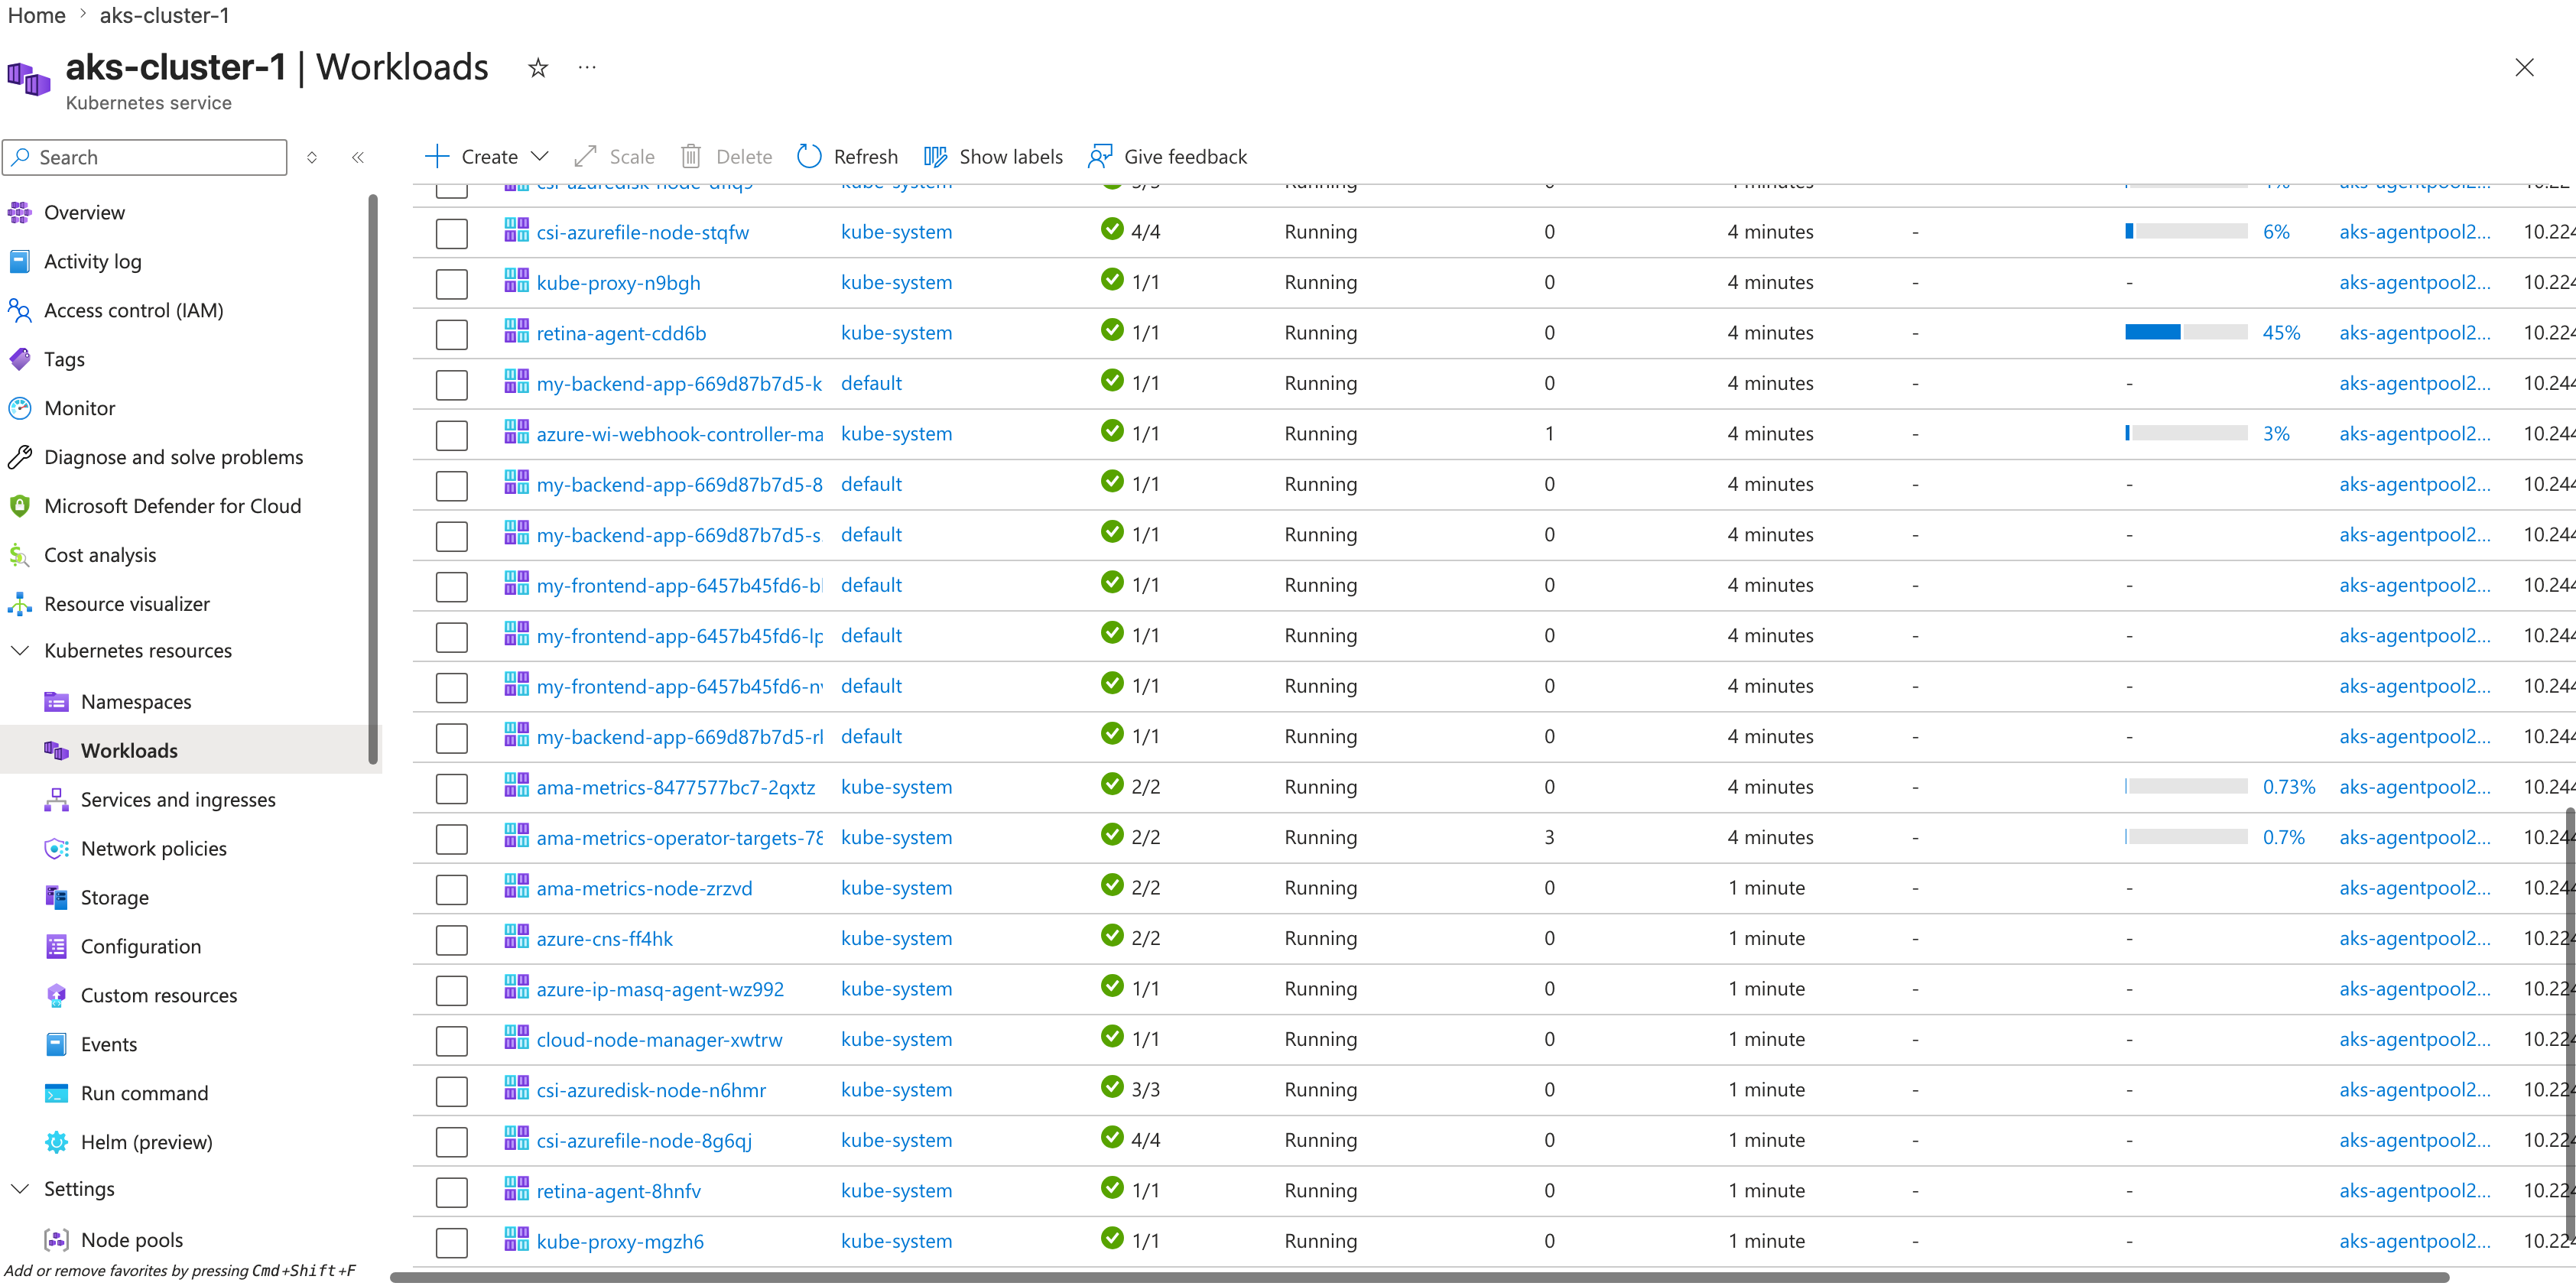Open the azure-ip-masq-agent-wz992 pod link
This screenshot has width=2576, height=1286.
[660, 989]
